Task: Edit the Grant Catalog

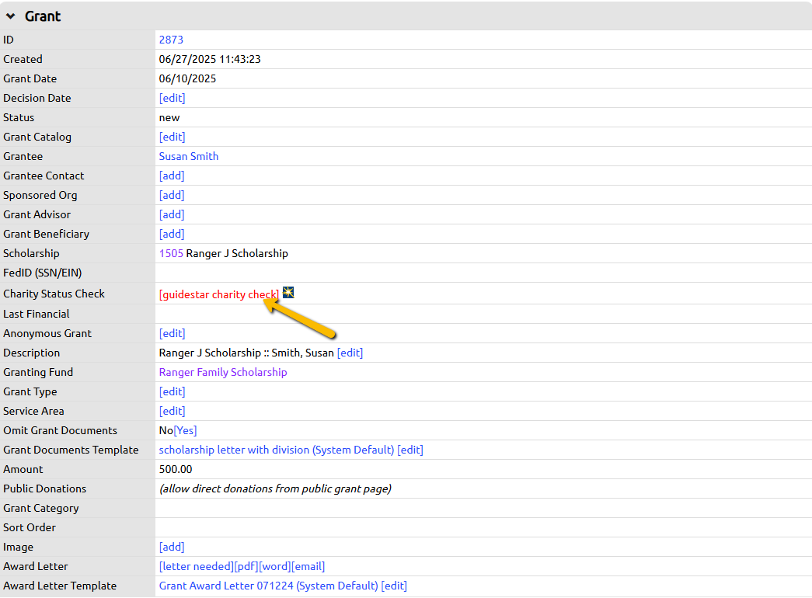Action: point(172,137)
